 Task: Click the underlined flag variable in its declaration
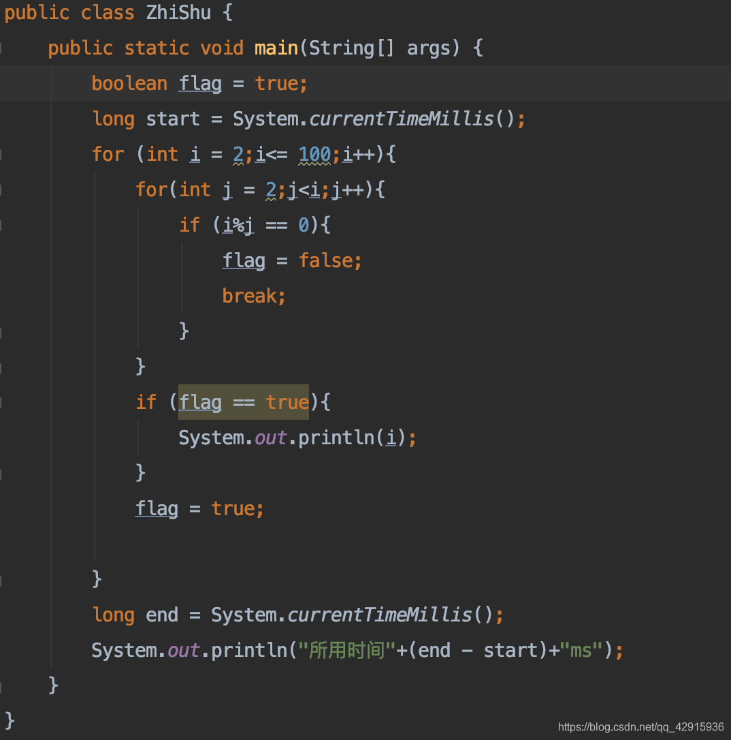199,83
